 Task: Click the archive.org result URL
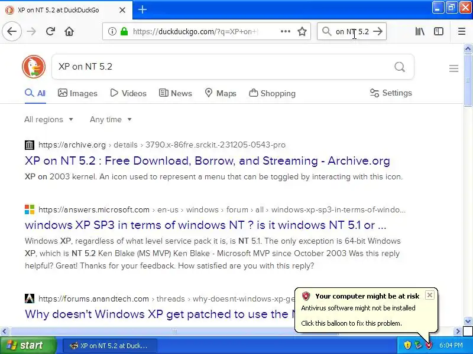pos(162,145)
